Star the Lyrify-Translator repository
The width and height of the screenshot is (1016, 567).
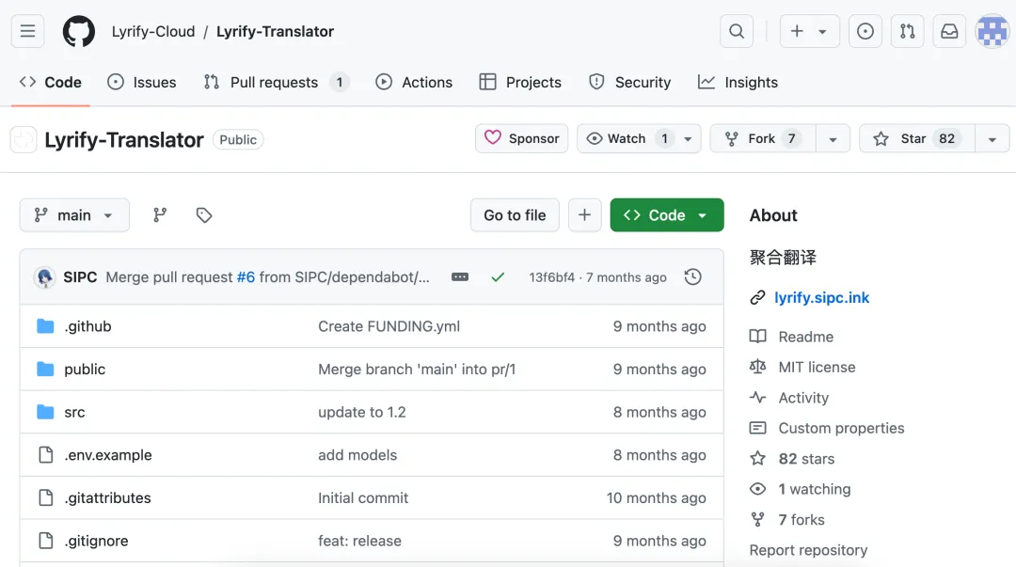click(x=917, y=138)
